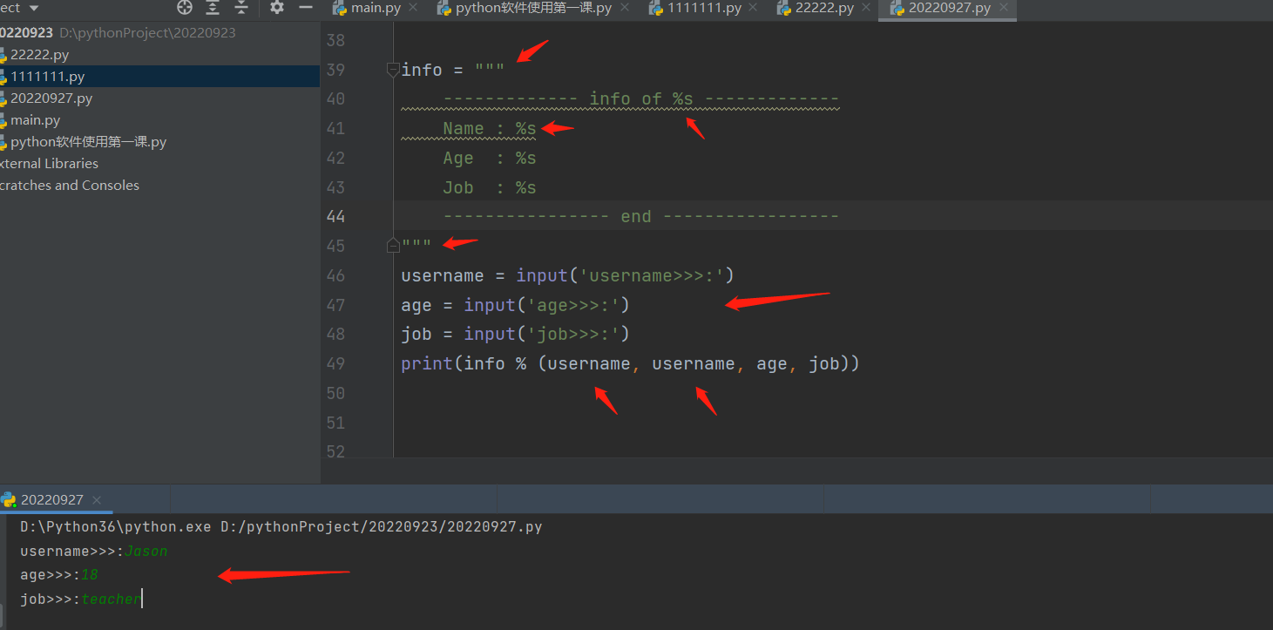Close the python软件使用第一课.py editor tab
The height and width of the screenshot is (630, 1273).
(625, 8)
